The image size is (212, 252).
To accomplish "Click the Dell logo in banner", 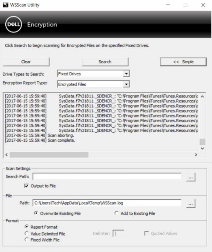I will point(13,25).
